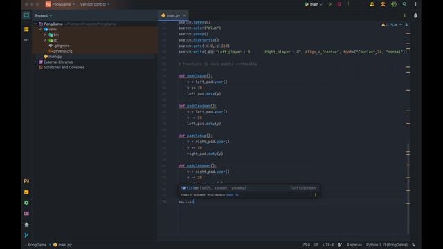Open the bug-shaped Debug tool window icon
The image size is (443, 249).
(26, 224)
